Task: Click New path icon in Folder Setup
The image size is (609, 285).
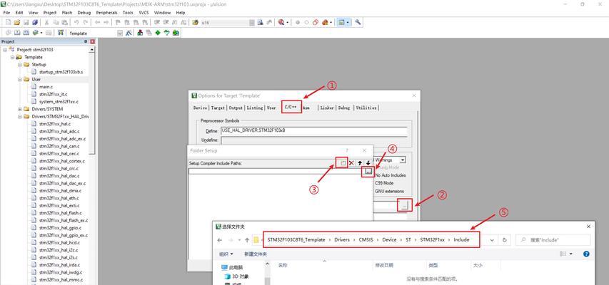Action: pyautogui.click(x=343, y=163)
